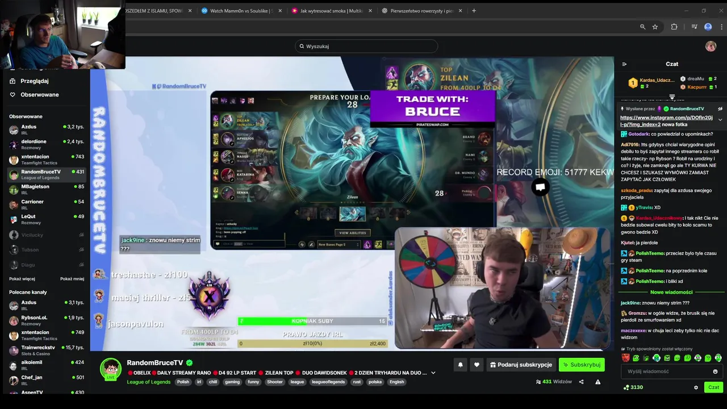Open the chat settings gear
Screen dimensions: 727x409
pyautogui.click(x=696, y=387)
